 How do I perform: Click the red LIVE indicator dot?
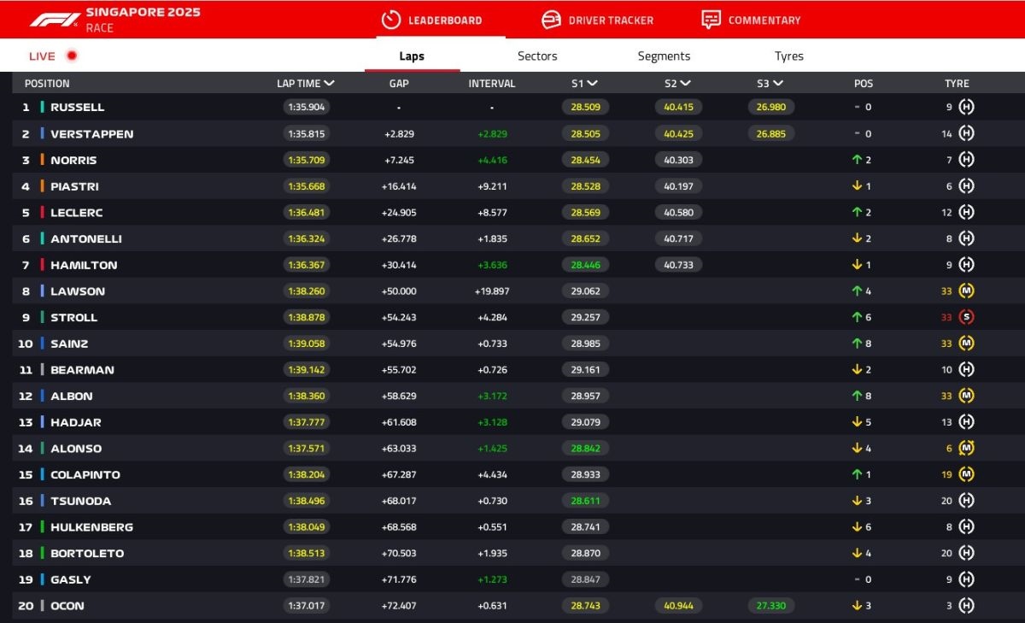coord(72,56)
